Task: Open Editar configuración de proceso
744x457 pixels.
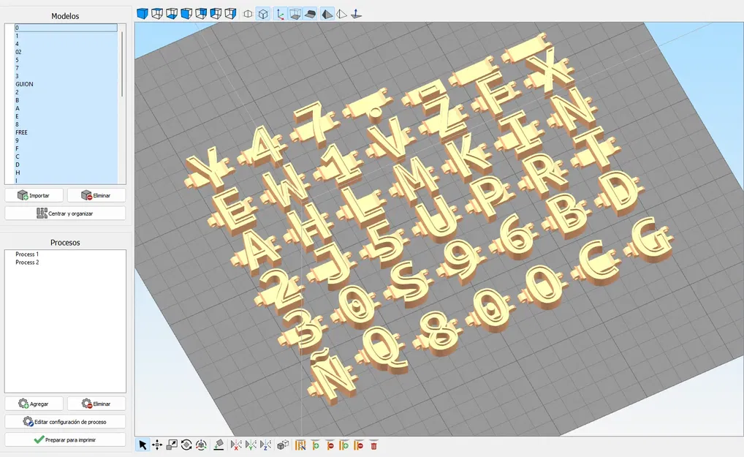Action: 65,421
